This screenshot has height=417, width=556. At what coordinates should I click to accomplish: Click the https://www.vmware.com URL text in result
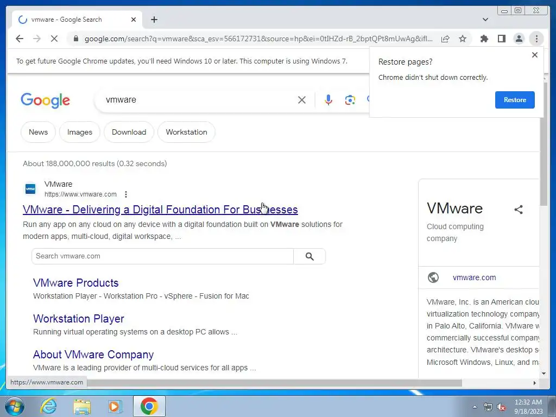[80, 194]
